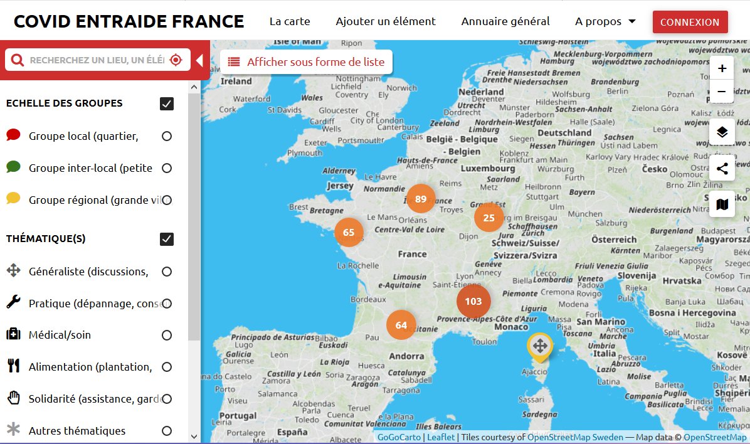
Task: Click the yellow Groupe régional bubble icon
Action: [13, 199]
